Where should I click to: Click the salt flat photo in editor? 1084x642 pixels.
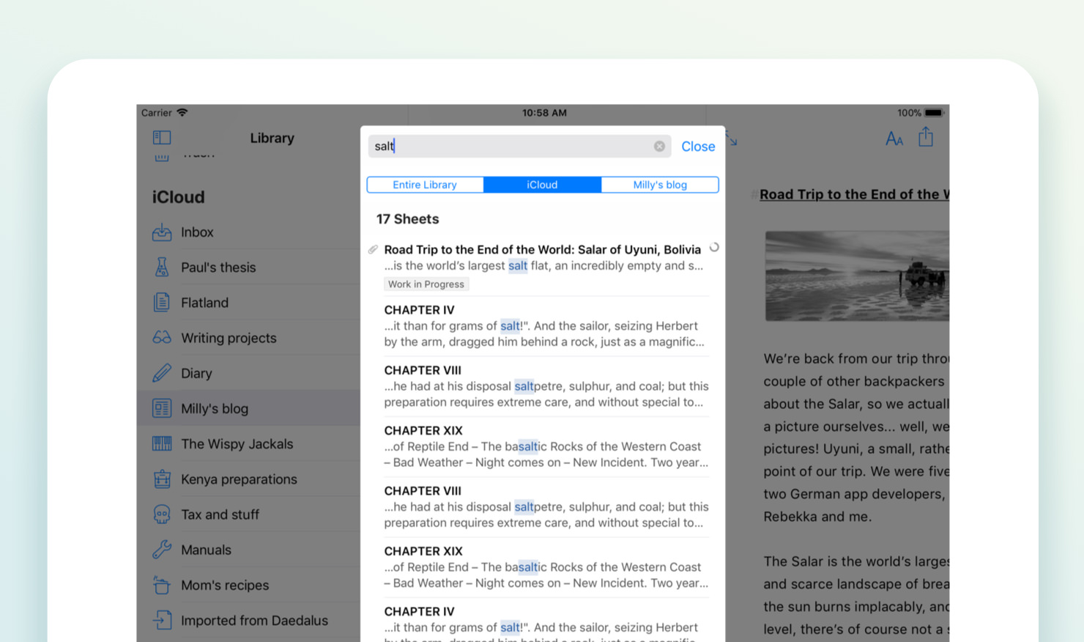(x=857, y=276)
